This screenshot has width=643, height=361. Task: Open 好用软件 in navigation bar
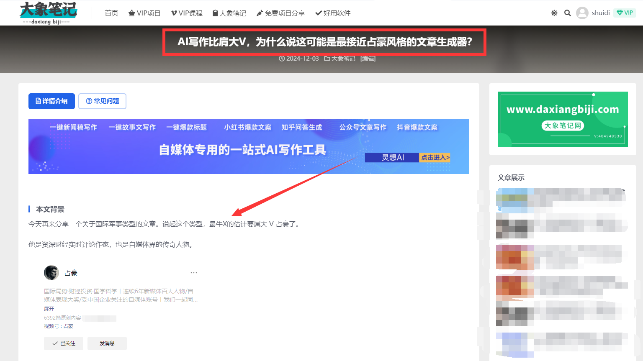coord(333,13)
